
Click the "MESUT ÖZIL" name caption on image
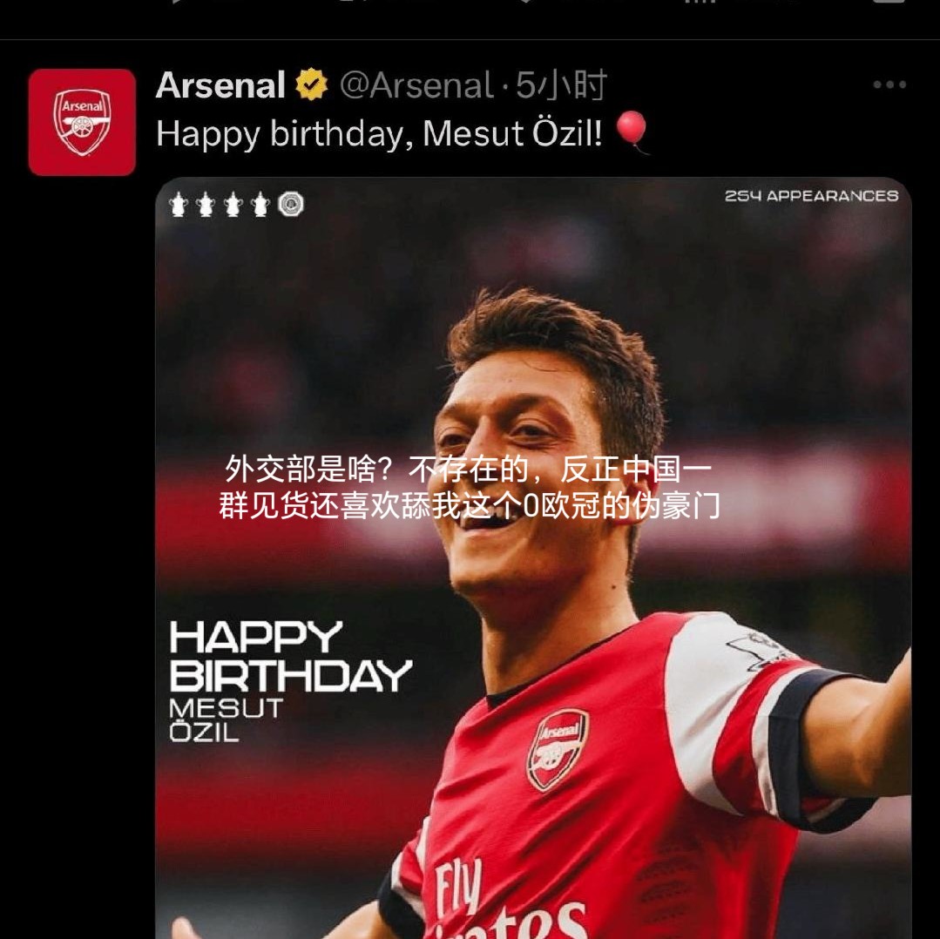click(226, 719)
